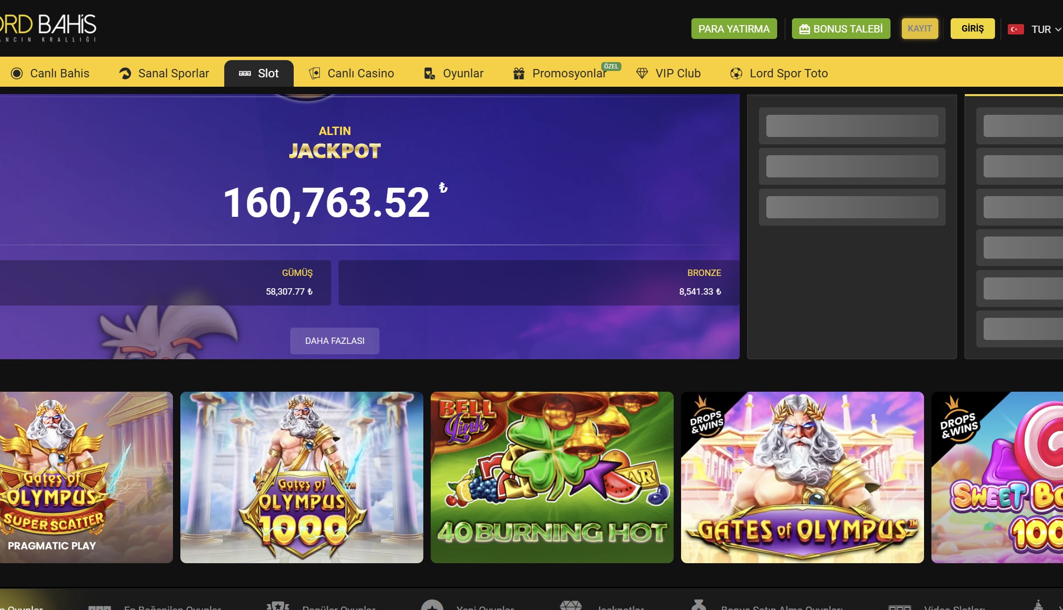The width and height of the screenshot is (1063, 610).
Task: Click the KAYIT registration button
Action: click(x=920, y=28)
